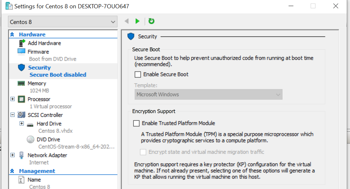Viewport: 350px width, 189px height.
Task: Collapse the SCSI Controller tree node
Action: click(12, 115)
